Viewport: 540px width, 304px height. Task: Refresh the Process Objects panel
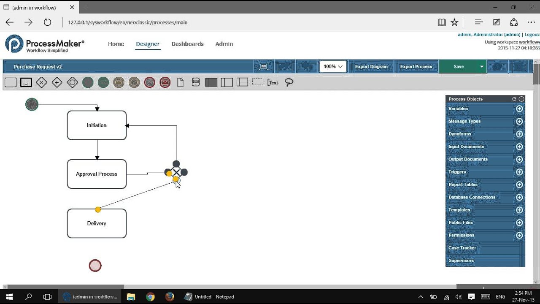(514, 99)
